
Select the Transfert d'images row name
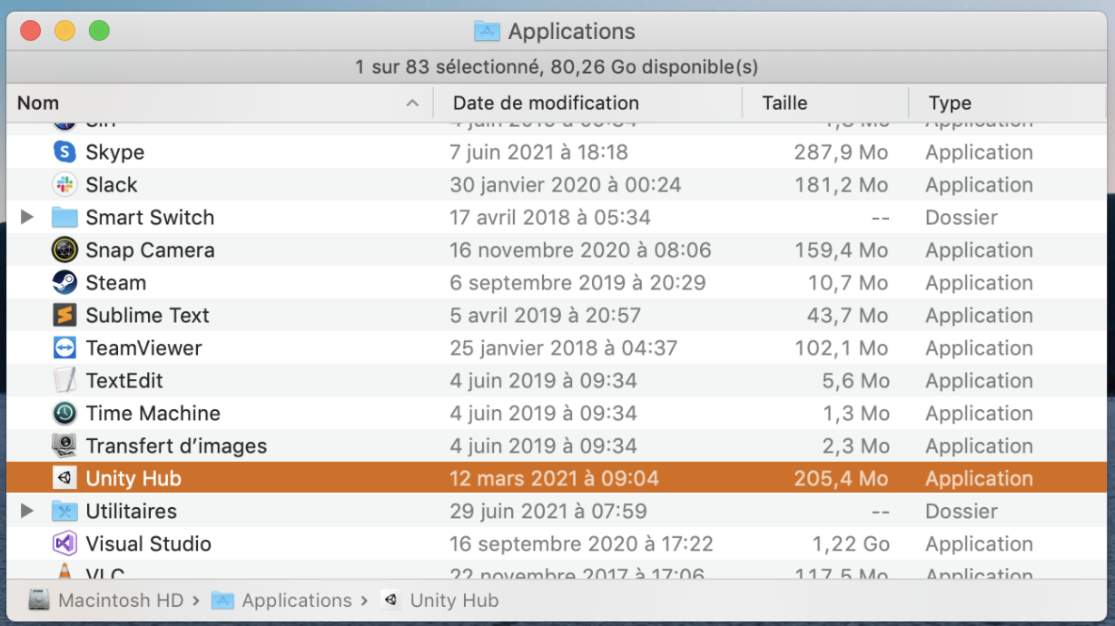pyautogui.click(x=176, y=446)
